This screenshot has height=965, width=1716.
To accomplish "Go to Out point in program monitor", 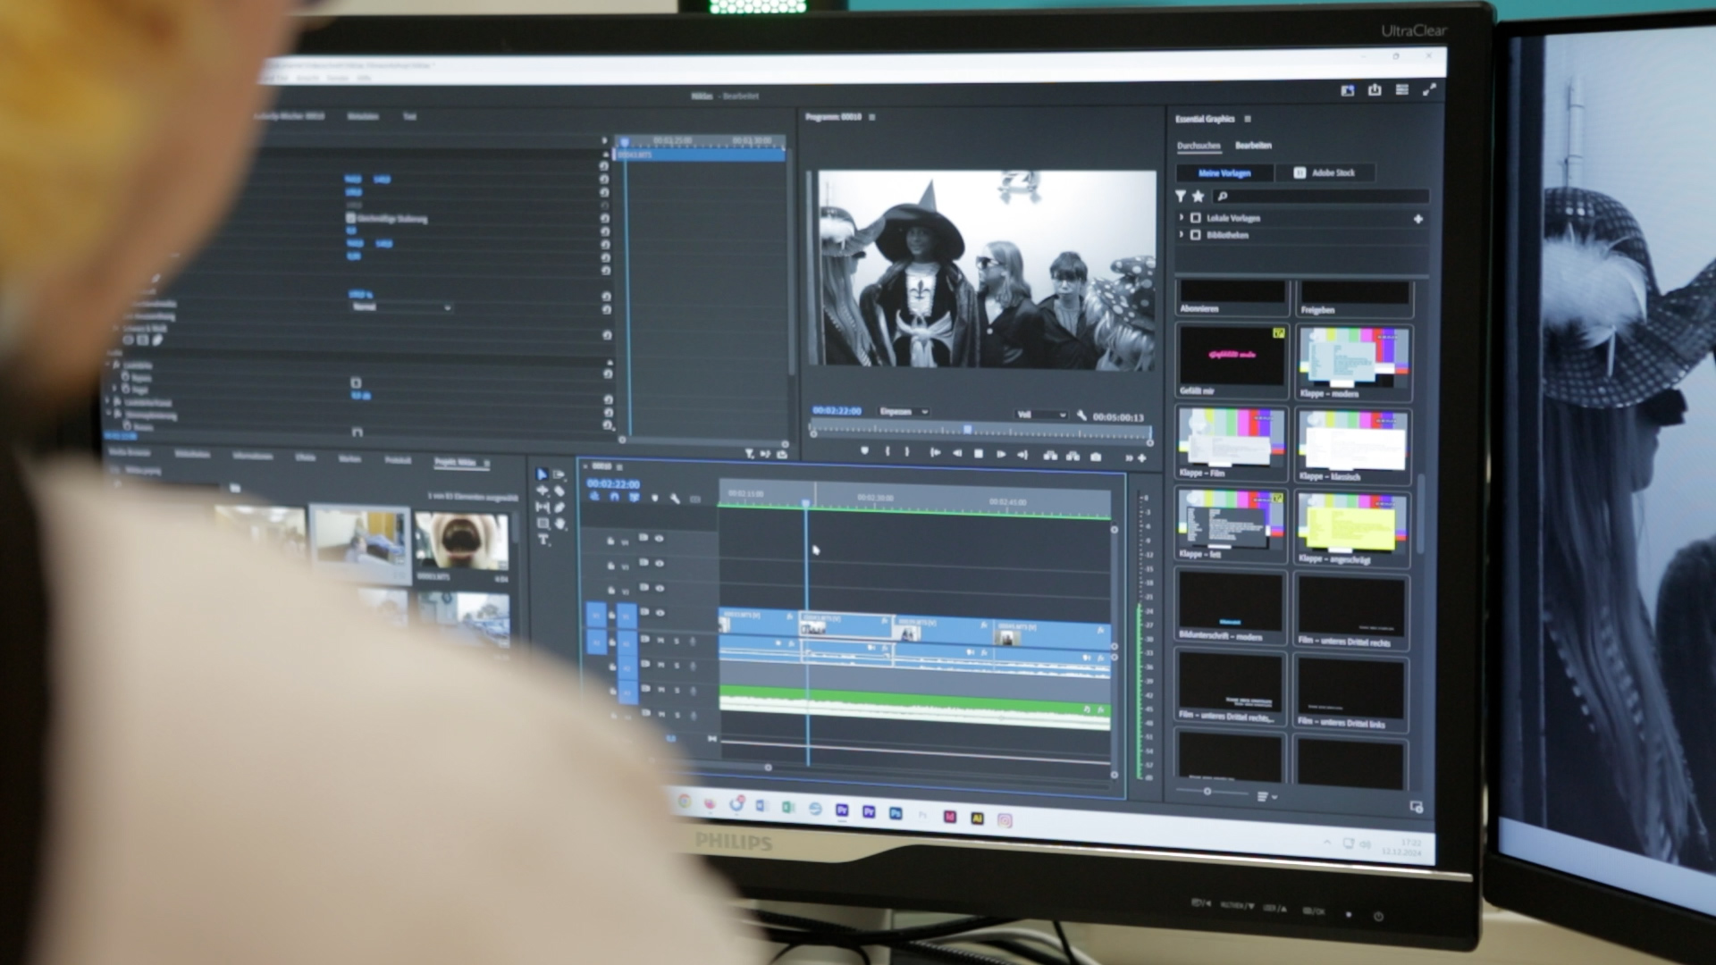I will click(1022, 455).
